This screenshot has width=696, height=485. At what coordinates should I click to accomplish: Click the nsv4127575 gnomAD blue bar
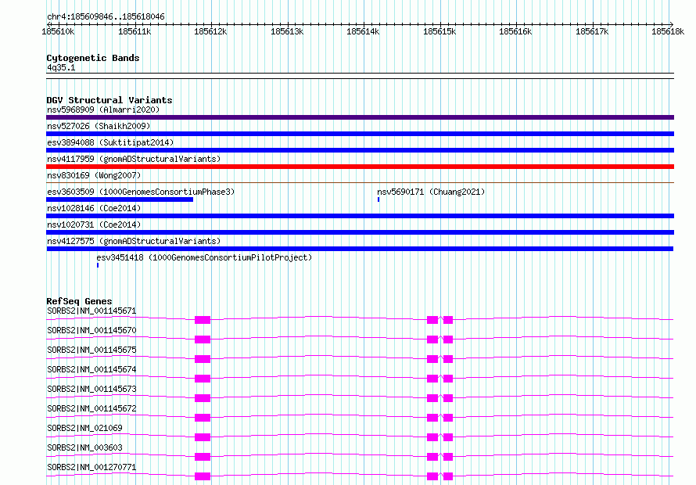pos(360,249)
